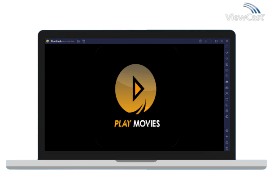This screenshot has height=185, width=270.
Task: Maximize the BlueStacks window
Action: tap(216, 41)
